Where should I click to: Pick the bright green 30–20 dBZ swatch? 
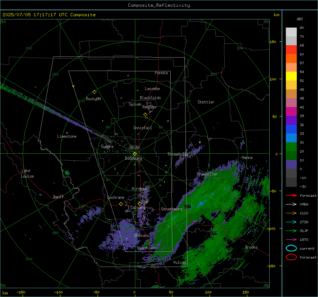291,147
